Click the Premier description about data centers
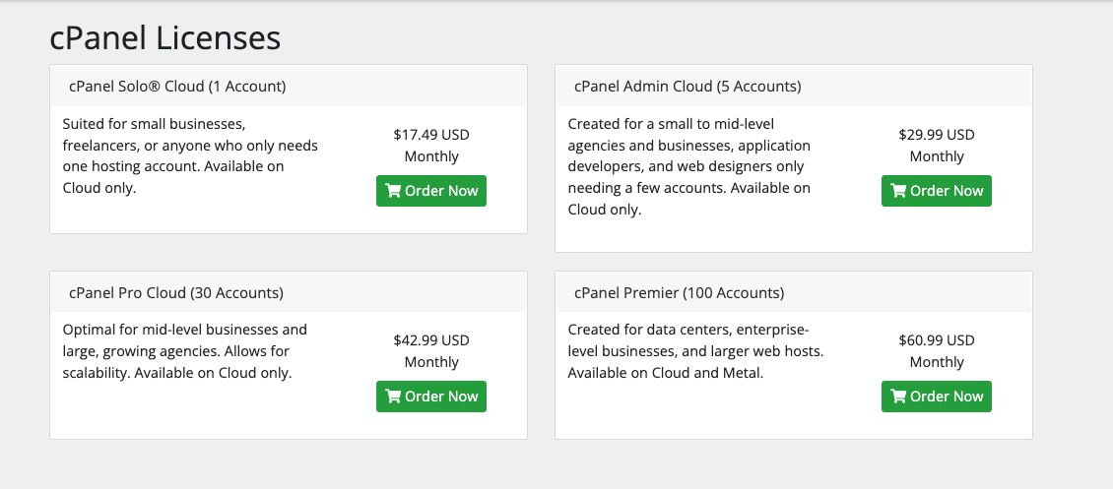 (x=695, y=351)
